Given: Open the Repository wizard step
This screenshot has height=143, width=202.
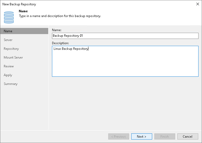Looking at the screenshot, I should (11, 49).
